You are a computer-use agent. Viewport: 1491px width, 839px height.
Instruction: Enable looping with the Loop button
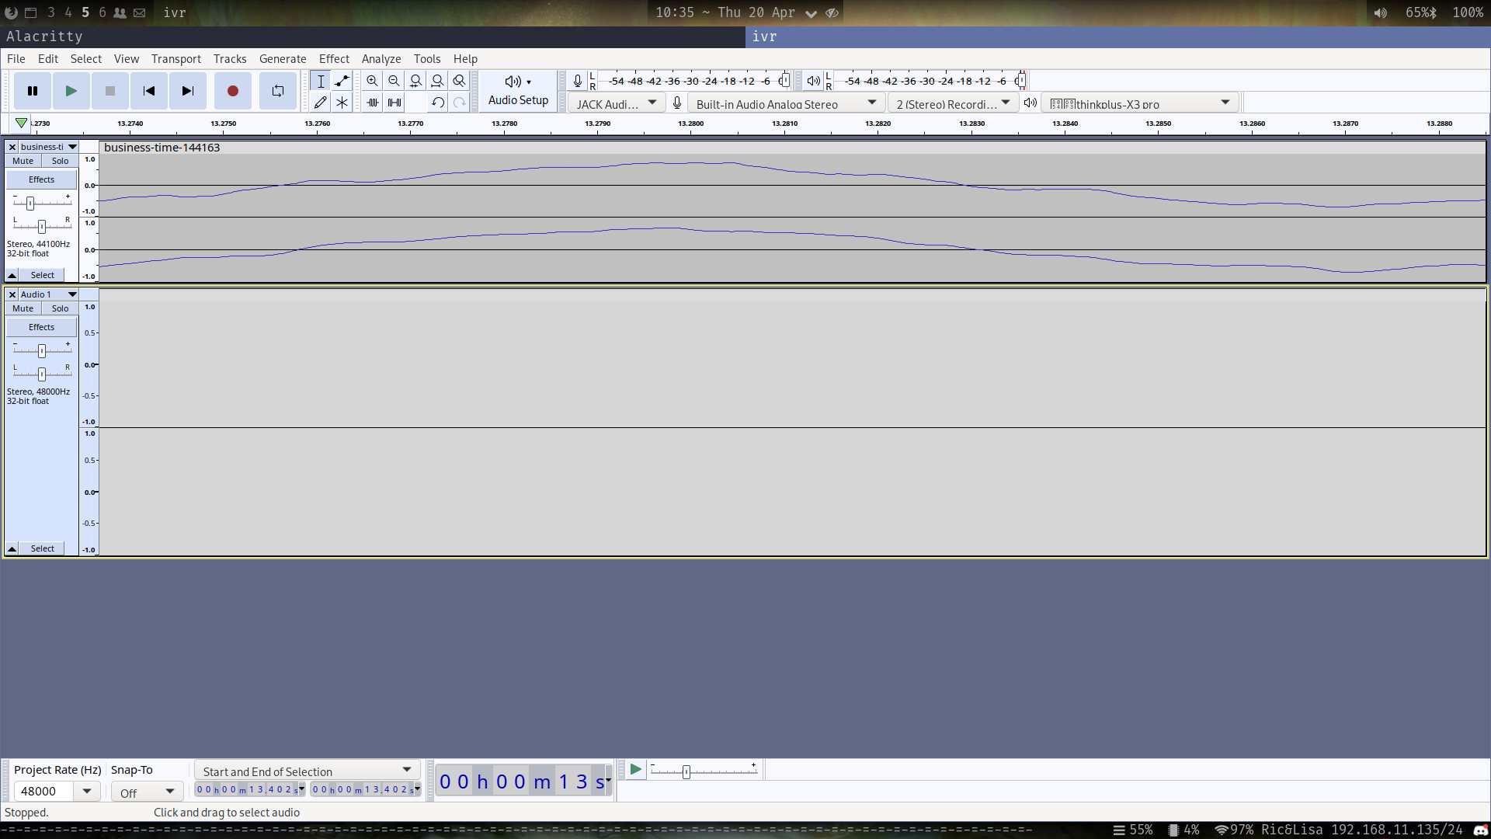(277, 91)
